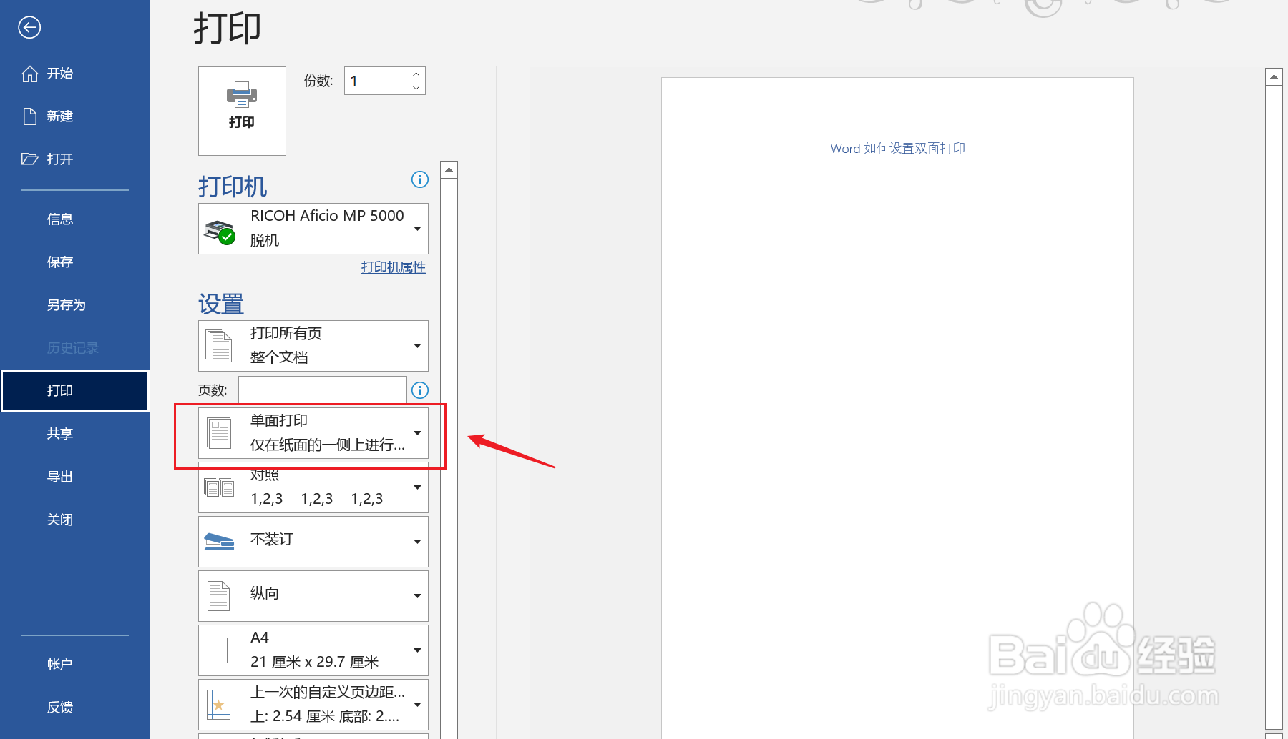This screenshot has height=739, width=1288.
Task: Open the A4 paper size dropdown
Action: (313, 650)
